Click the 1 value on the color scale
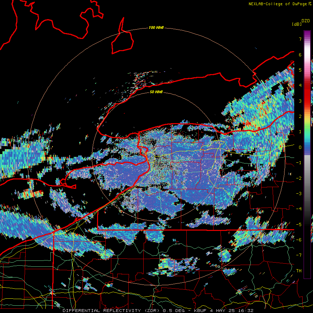313x313 pixels. [x=300, y=132]
